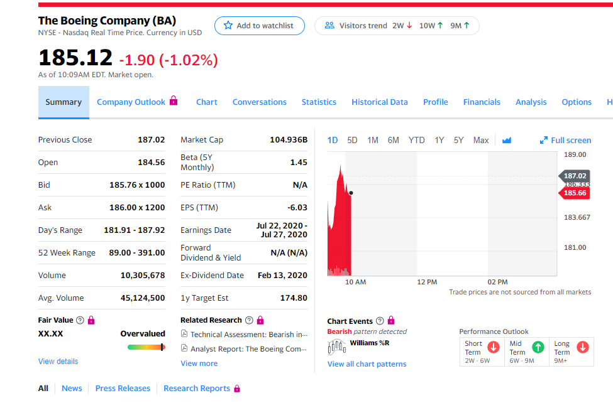Click the Bearish pattern detected text
613x403 pixels.
pos(367,331)
